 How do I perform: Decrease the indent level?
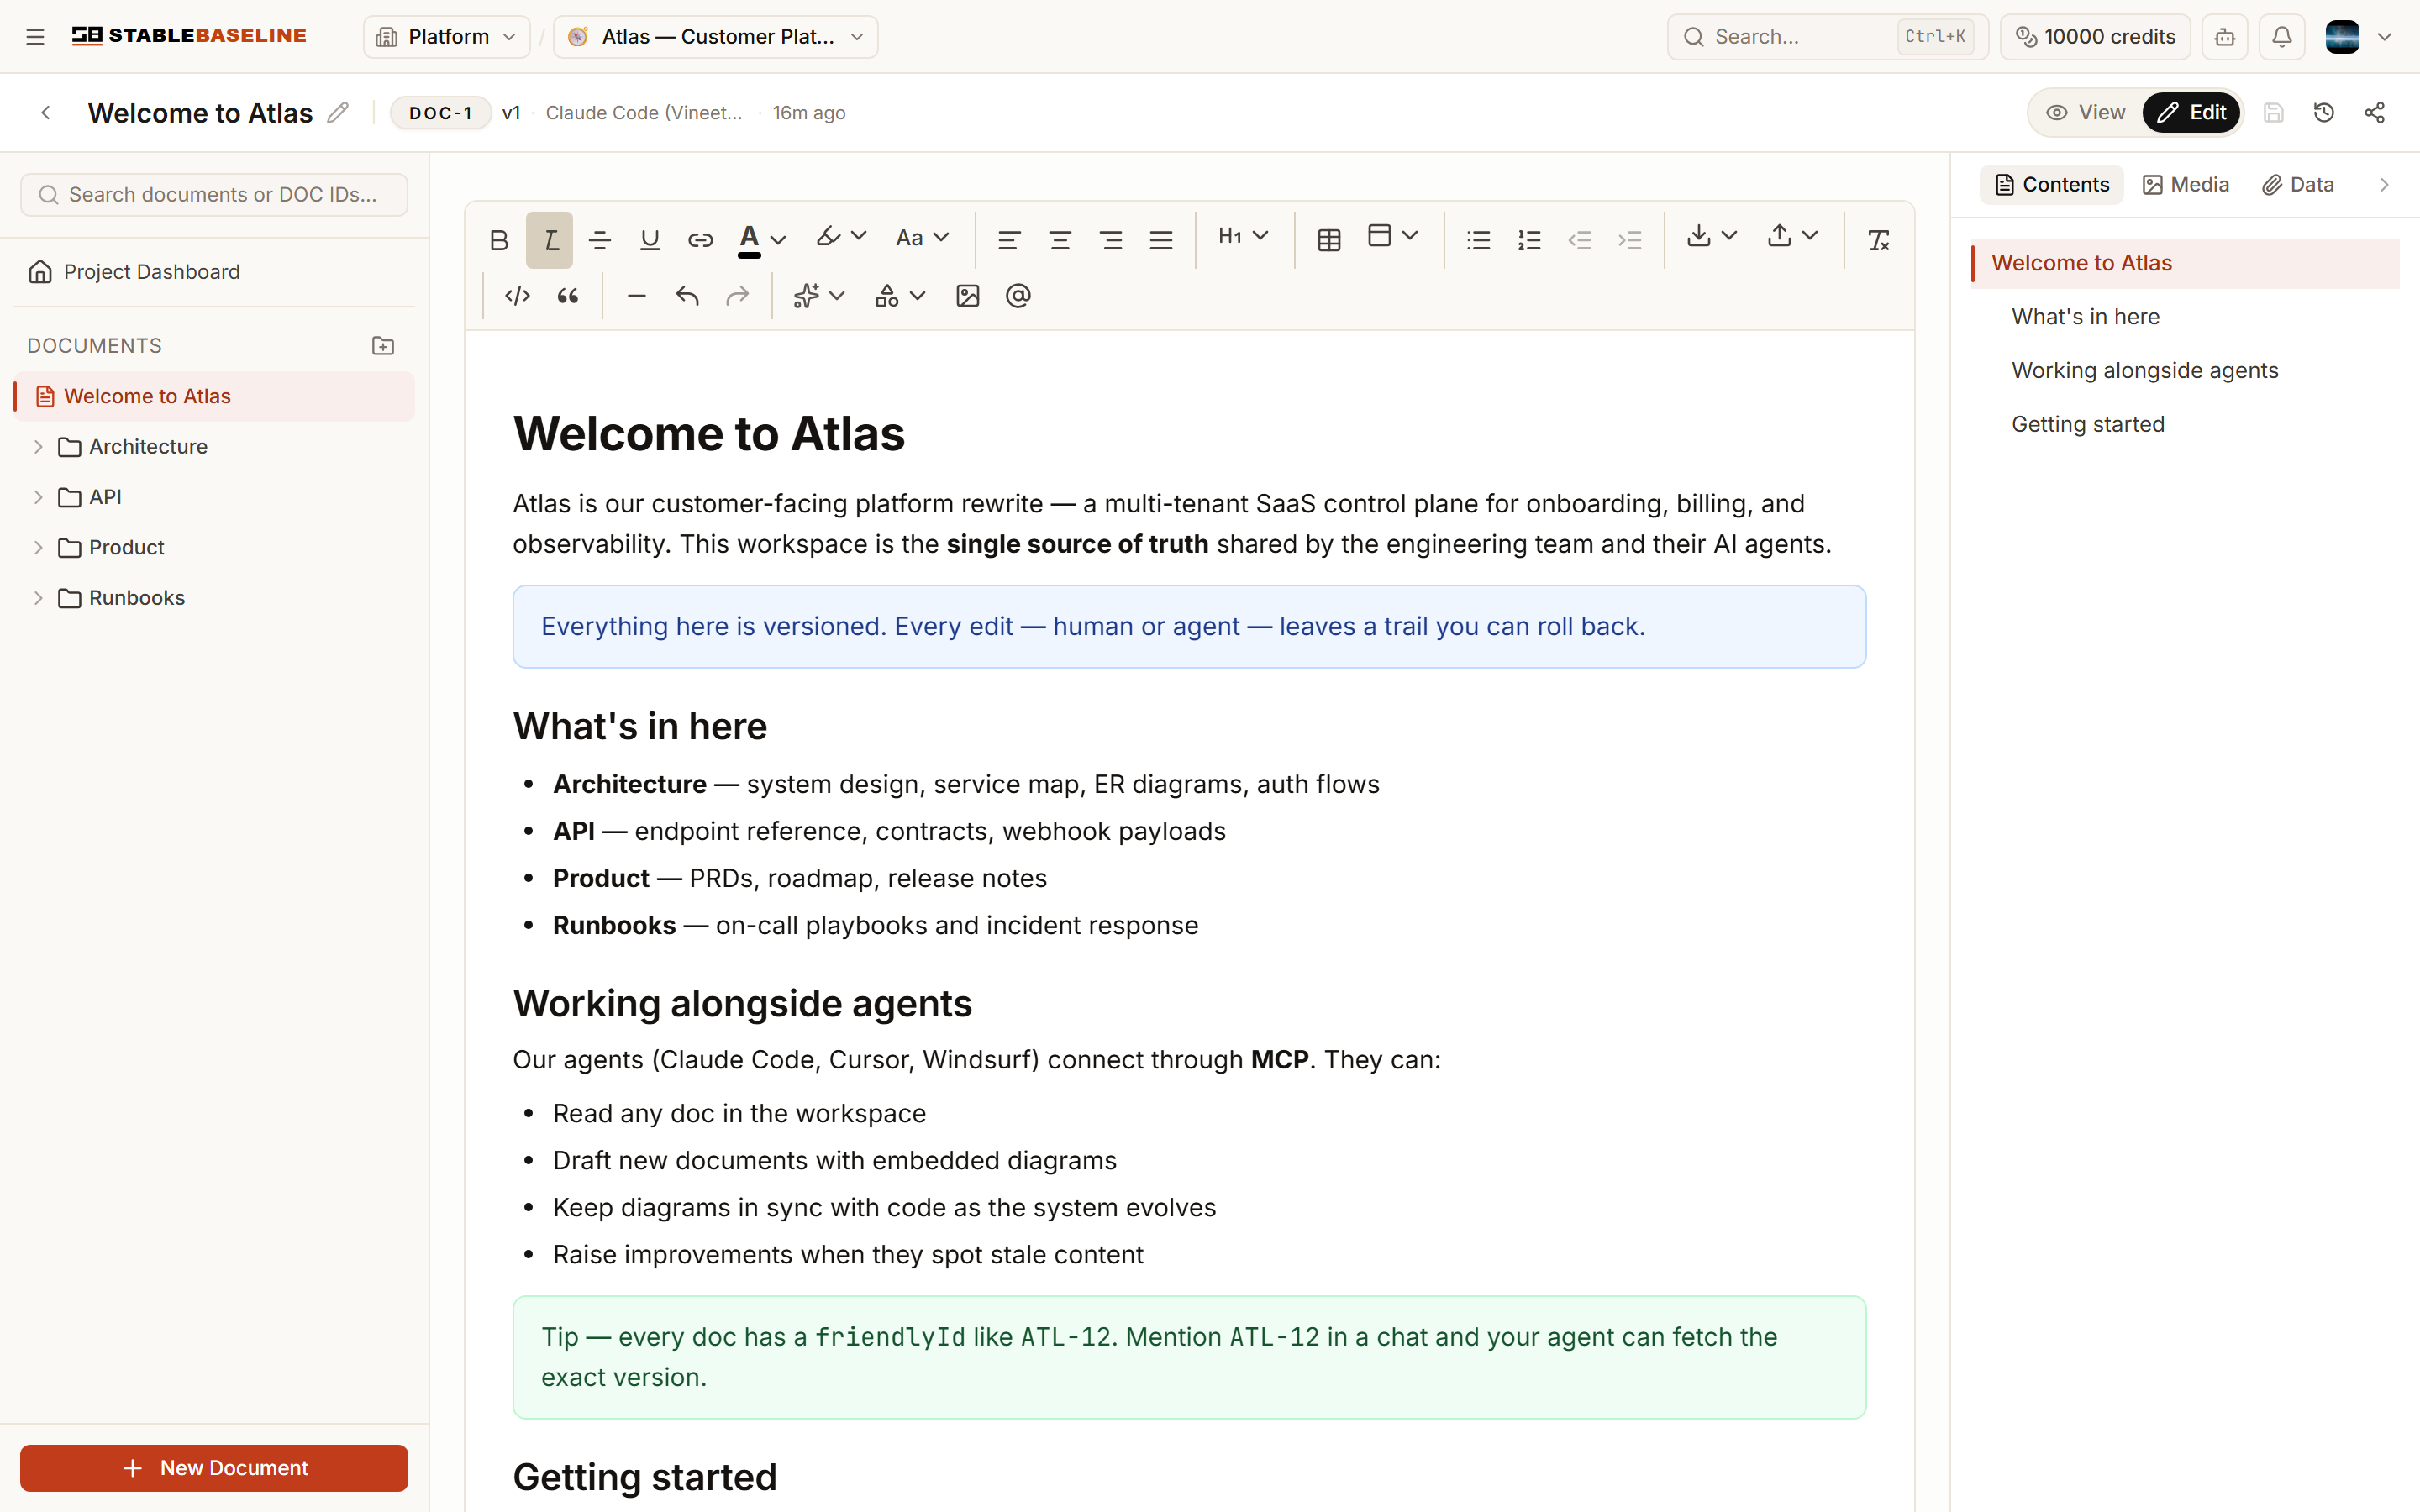pos(1580,240)
